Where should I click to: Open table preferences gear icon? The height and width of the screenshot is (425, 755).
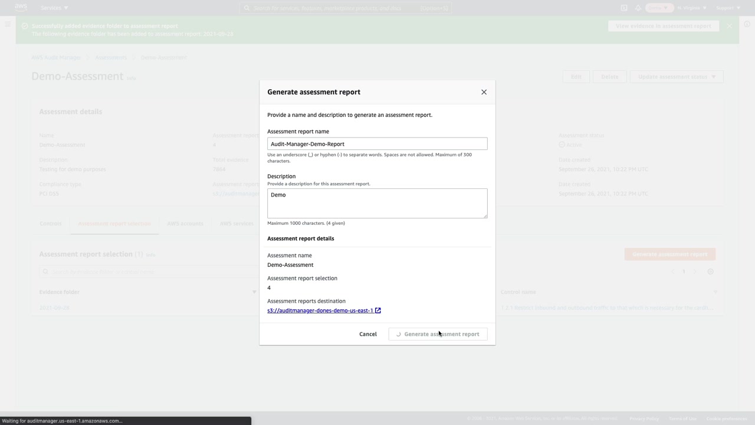(x=711, y=272)
